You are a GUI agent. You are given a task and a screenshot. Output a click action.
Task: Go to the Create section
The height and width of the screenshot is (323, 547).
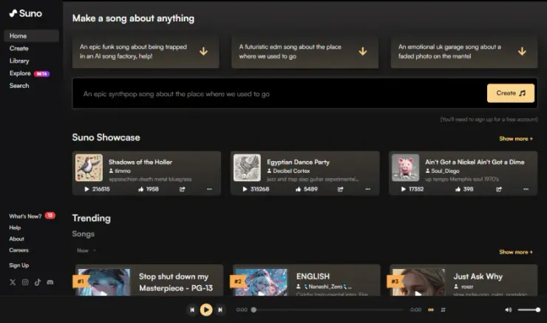click(x=18, y=49)
